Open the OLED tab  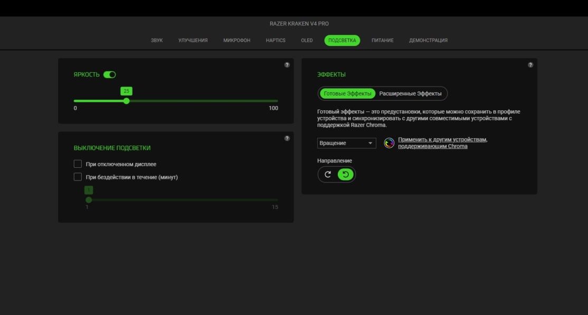click(x=307, y=41)
